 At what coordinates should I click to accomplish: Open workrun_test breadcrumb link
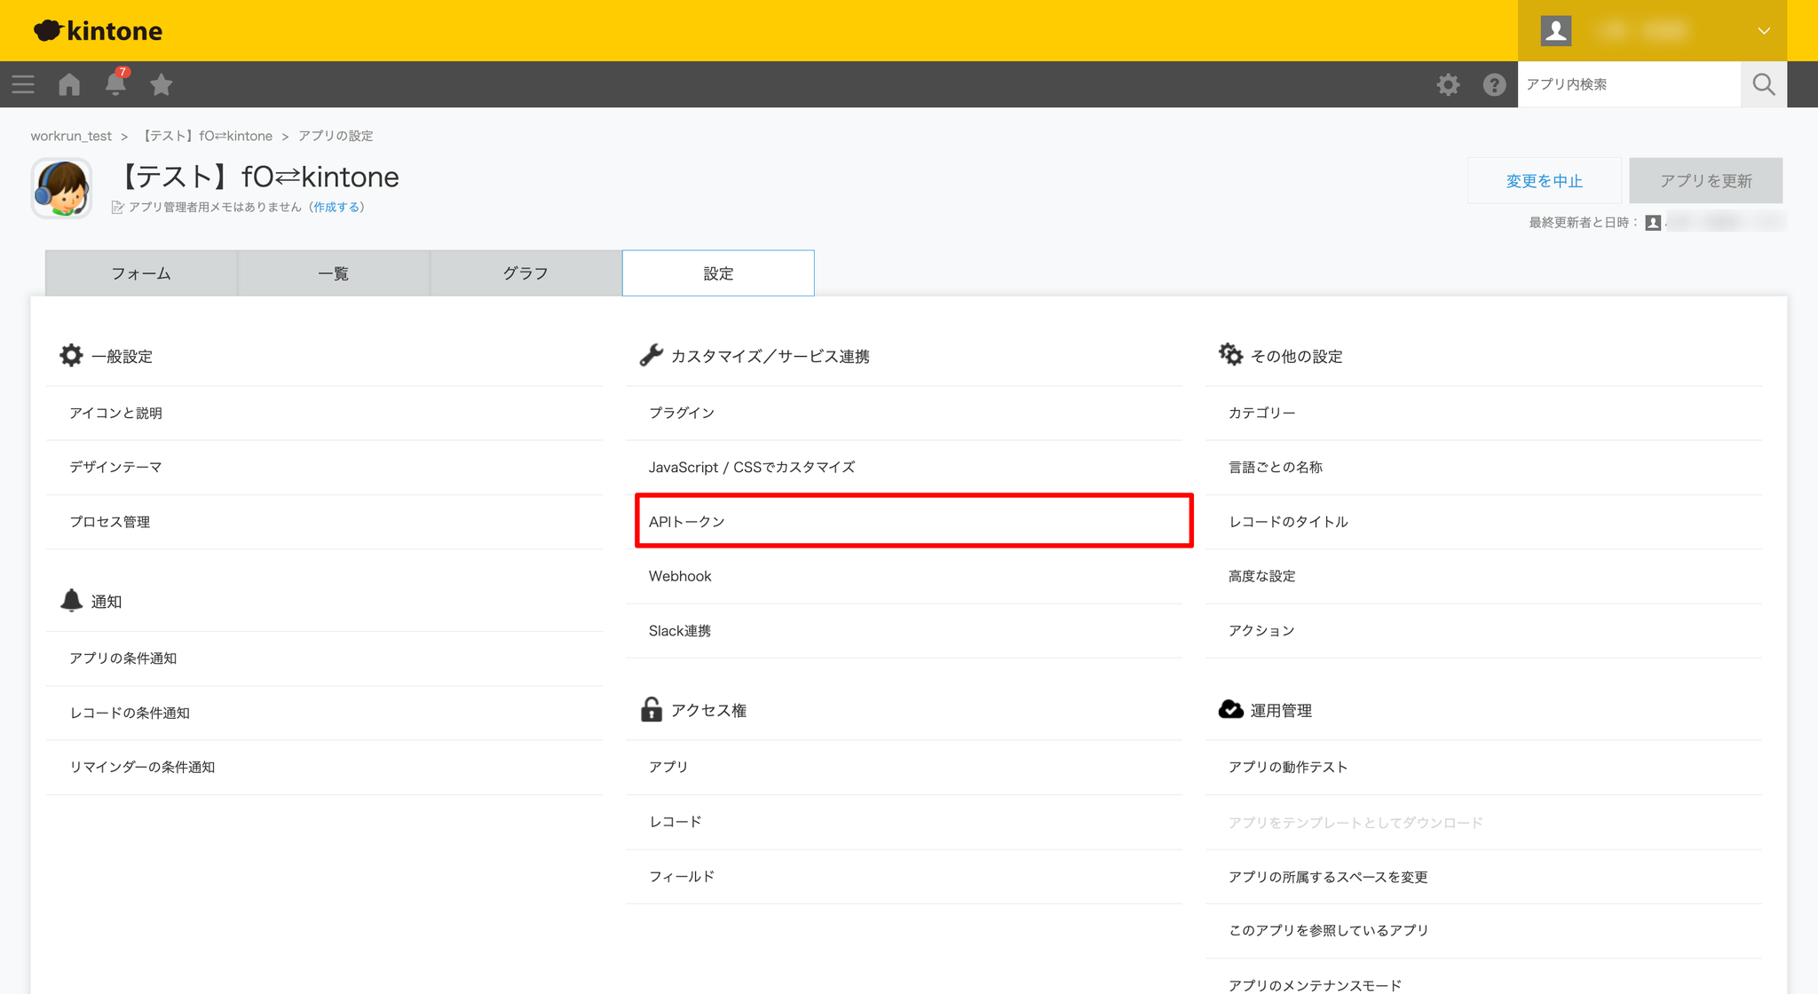[x=71, y=136]
